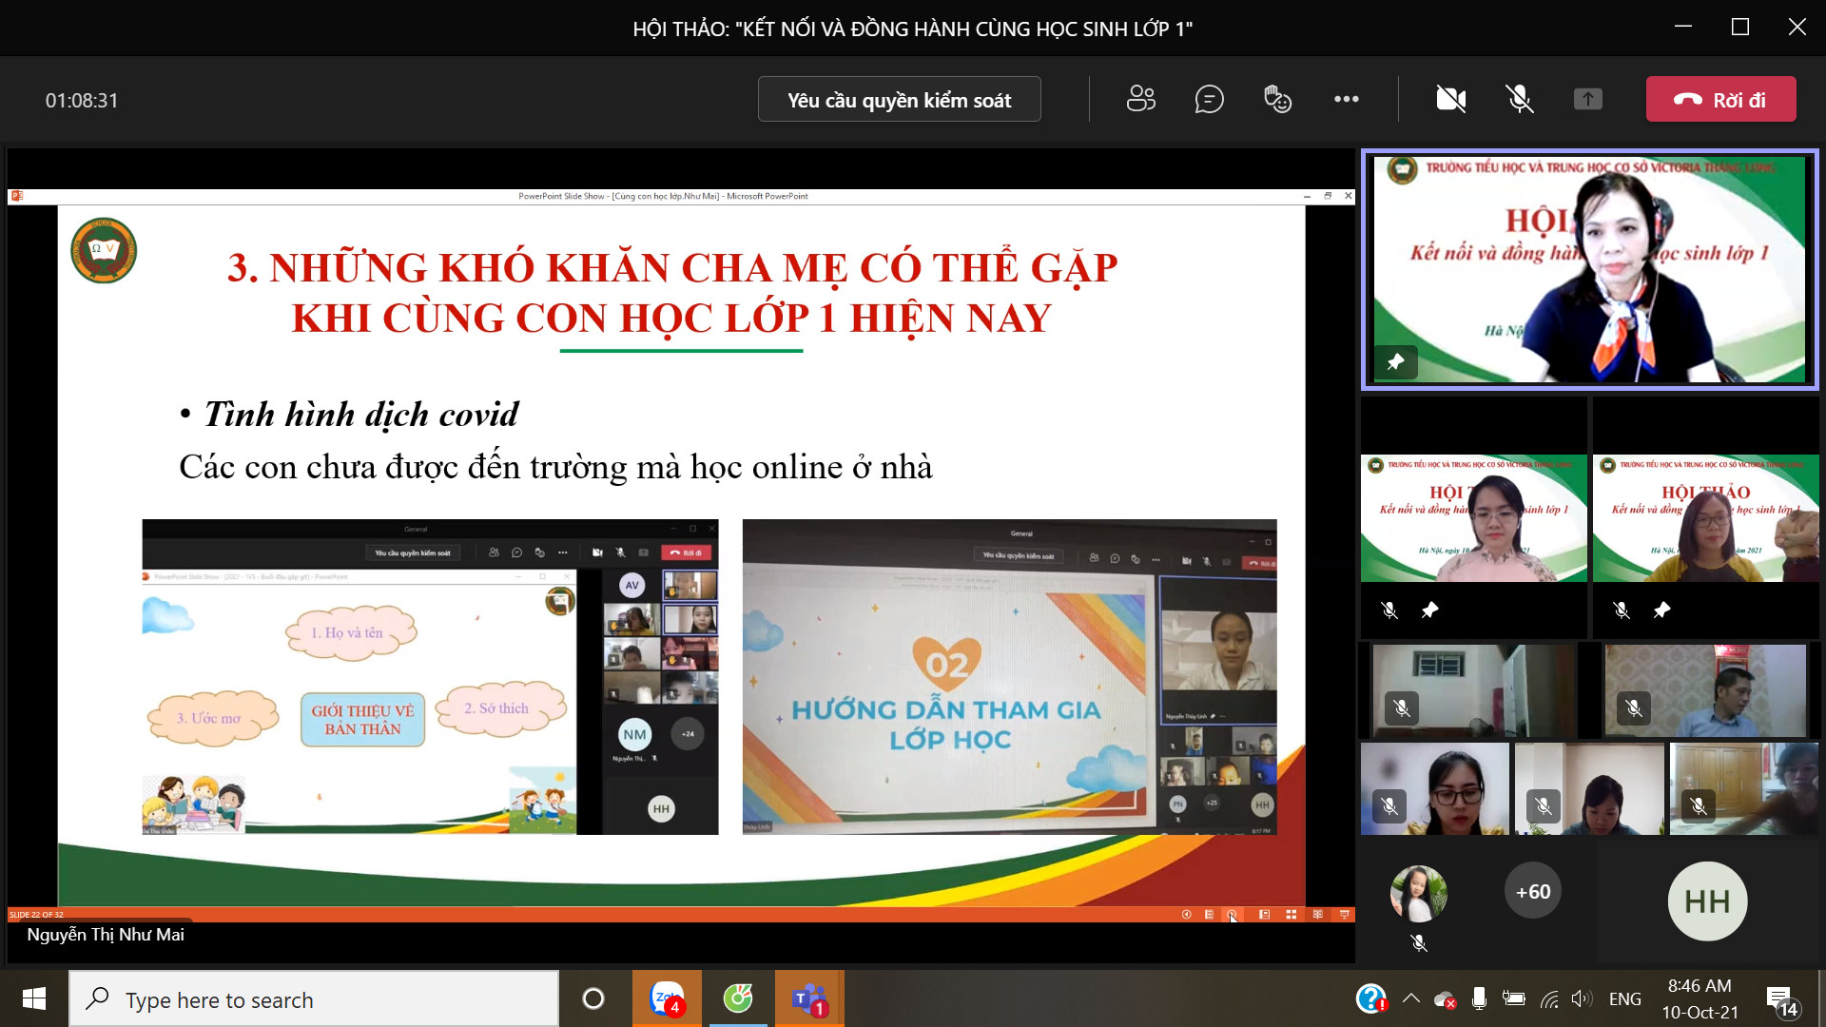Switch input language from ENG

[x=1624, y=999]
